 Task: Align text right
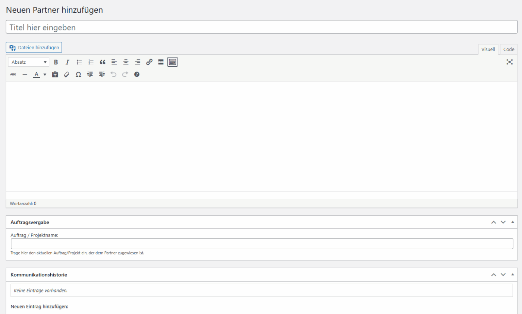point(138,62)
